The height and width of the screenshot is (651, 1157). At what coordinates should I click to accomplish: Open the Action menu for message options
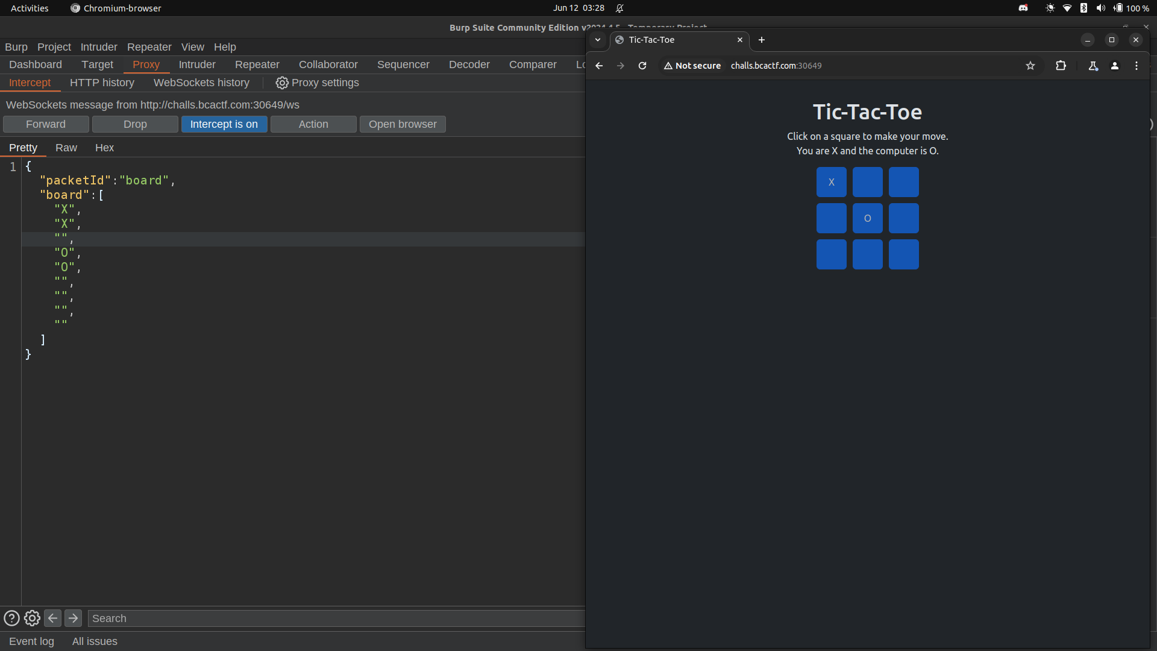pos(312,124)
